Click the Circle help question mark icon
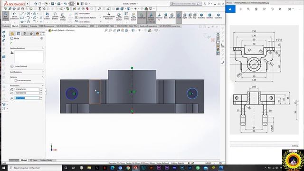Image resolution: width=304 pixels, height=171 pixels. [x=41, y=38]
